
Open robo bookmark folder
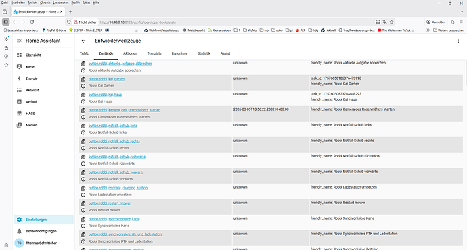(x=277, y=30)
